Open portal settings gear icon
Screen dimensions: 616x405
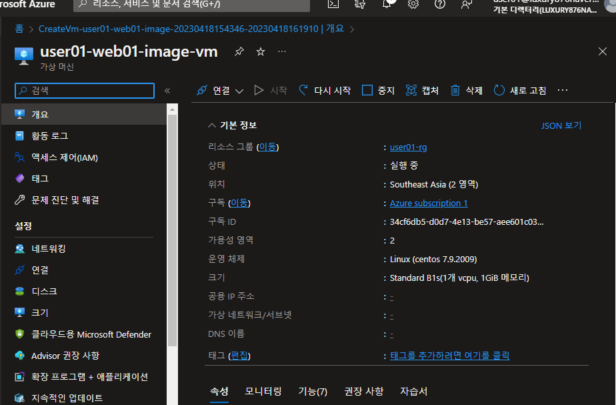413,4
